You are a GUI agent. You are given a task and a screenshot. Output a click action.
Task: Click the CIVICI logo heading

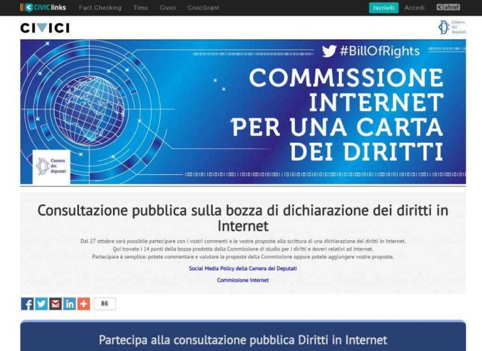tap(45, 28)
